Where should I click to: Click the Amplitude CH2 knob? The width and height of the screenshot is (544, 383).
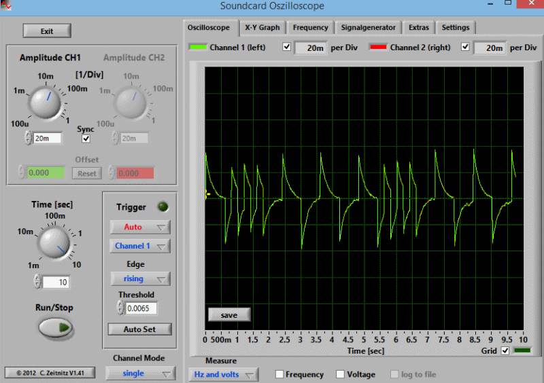tap(131, 103)
